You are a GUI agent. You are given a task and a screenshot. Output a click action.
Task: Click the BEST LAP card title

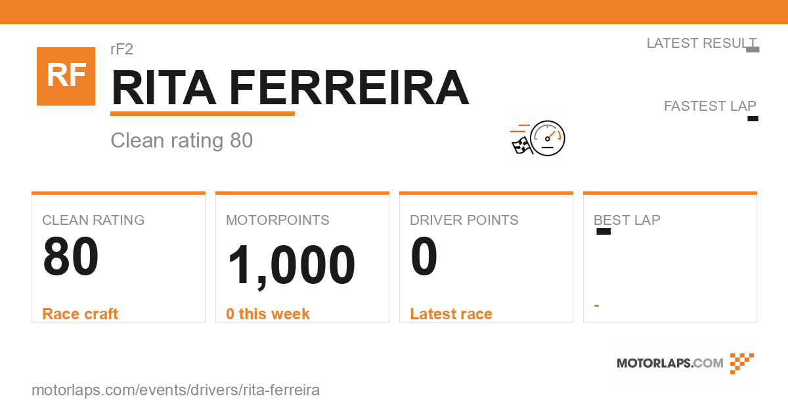627,220
